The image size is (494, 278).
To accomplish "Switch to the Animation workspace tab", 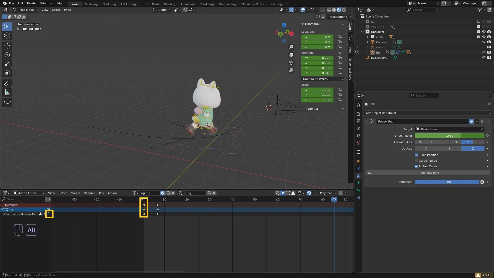I will point(187,4).
